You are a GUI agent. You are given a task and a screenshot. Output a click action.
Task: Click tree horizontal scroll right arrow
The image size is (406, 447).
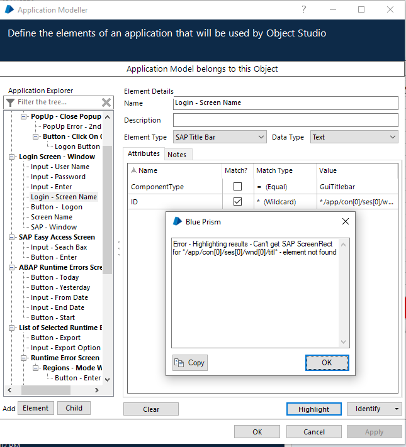pyautogui.click(x=97, y=390)
